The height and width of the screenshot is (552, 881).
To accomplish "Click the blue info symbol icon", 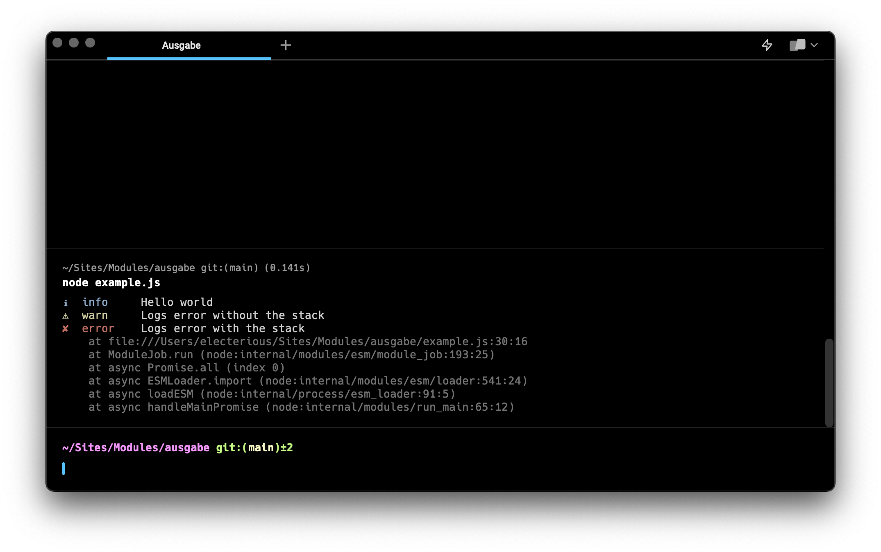I will coord(66,303).
